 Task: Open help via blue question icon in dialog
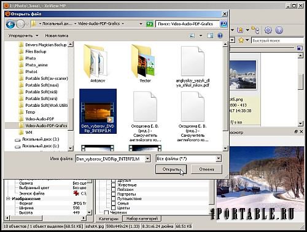[x=220, y=36]
